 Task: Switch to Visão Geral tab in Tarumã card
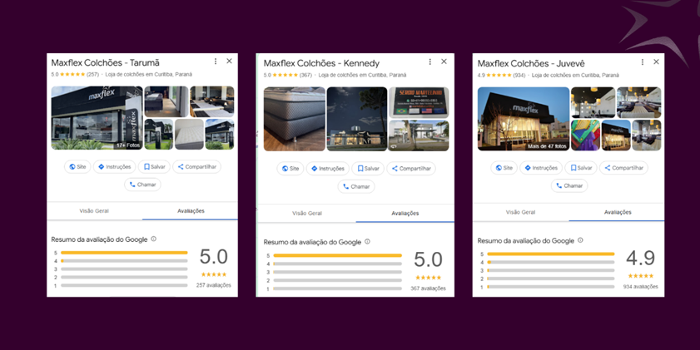(x=94, y=211)
